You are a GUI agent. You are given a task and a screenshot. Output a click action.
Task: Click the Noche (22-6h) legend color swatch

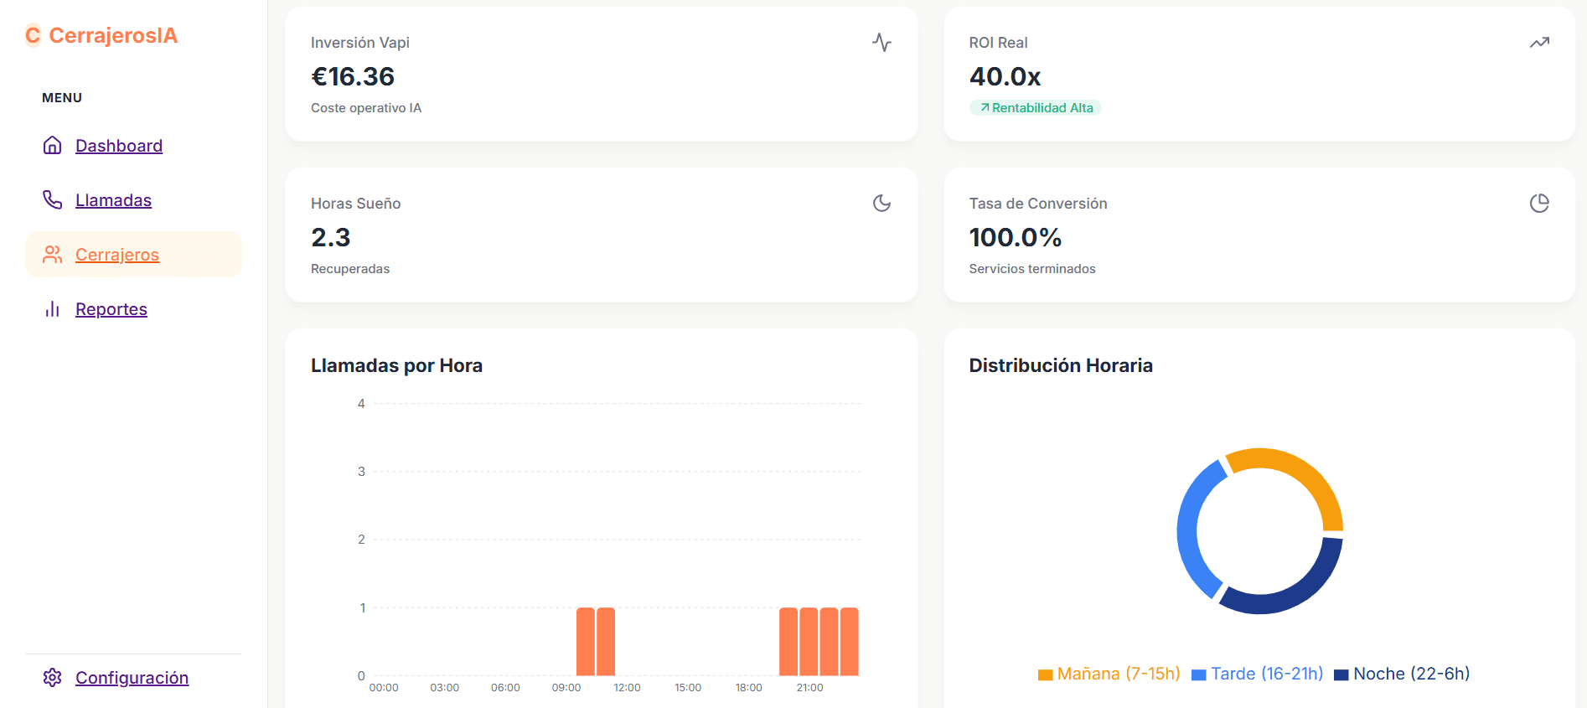tap(1341, 675)
